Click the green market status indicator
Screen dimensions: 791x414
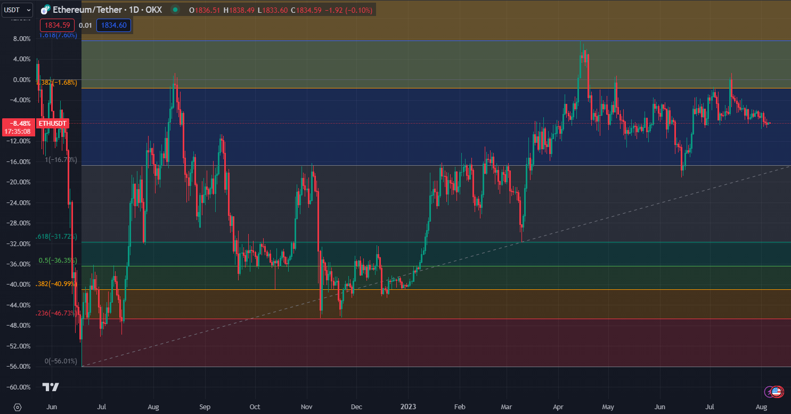(175, 10)
